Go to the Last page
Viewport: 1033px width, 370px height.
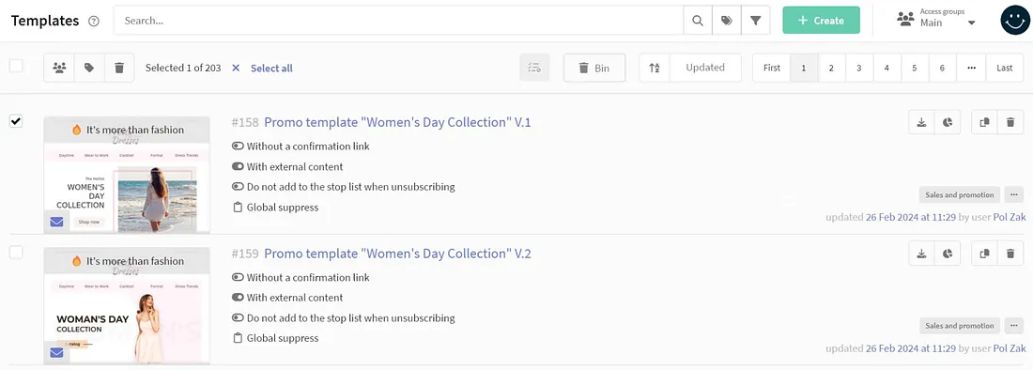click(1005, 68)
